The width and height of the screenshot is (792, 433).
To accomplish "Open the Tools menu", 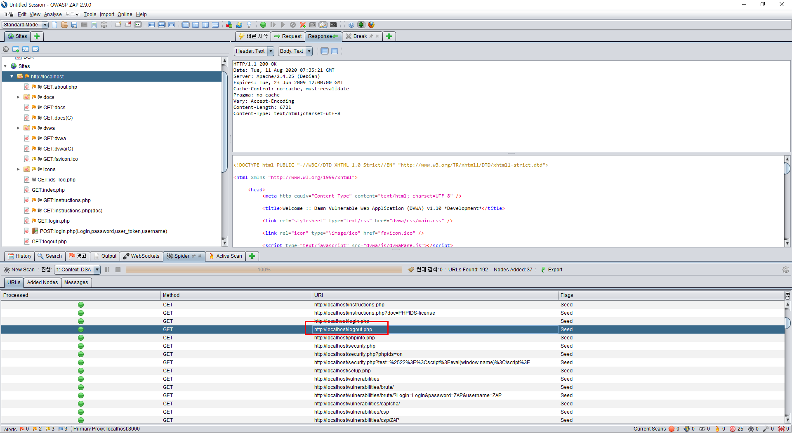I will coord(90,14).
